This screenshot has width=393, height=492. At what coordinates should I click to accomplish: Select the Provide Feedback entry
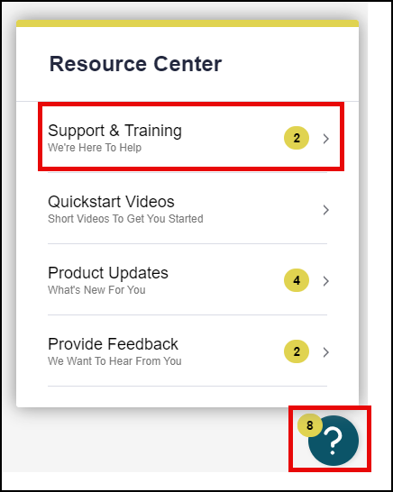pyautogui.click(x=187, y=351)
